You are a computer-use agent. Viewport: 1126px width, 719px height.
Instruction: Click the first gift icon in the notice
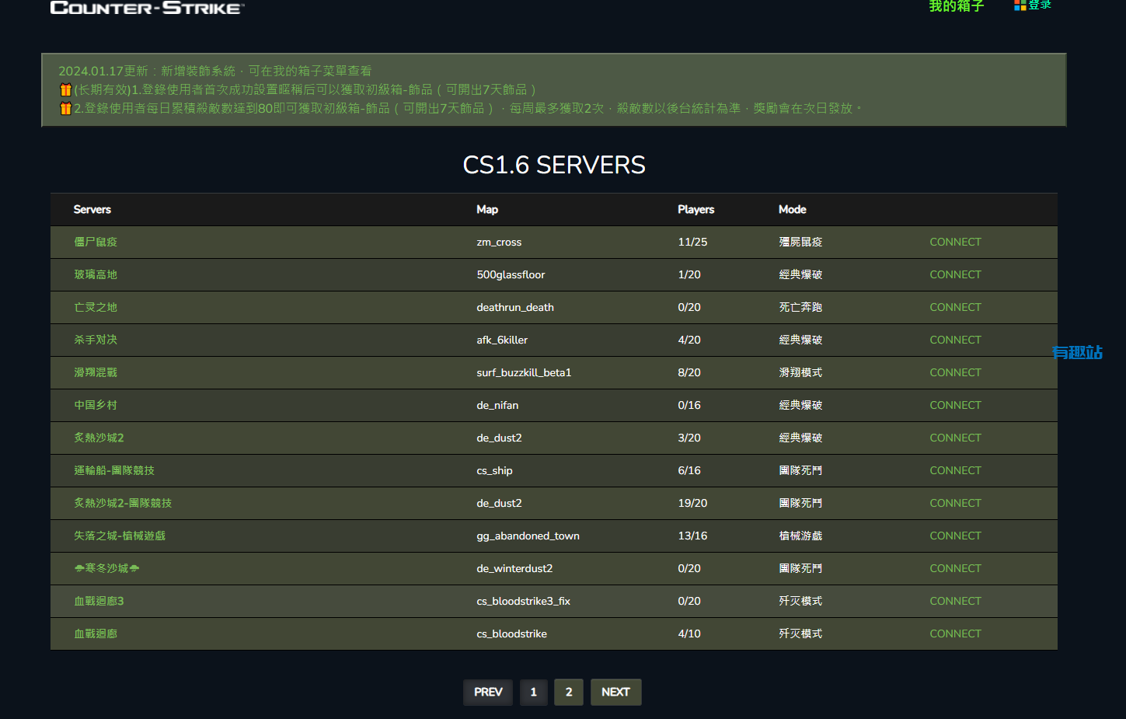(66, 89)
